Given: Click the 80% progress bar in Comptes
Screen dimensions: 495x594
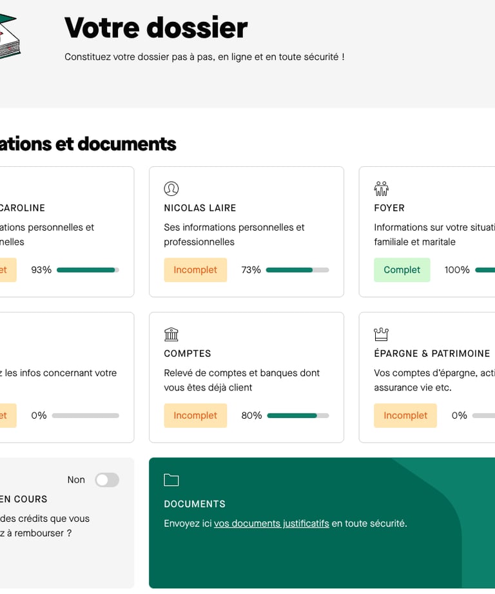Looking at the screenshot, I should pyautogui.click(x=298, y=416).
